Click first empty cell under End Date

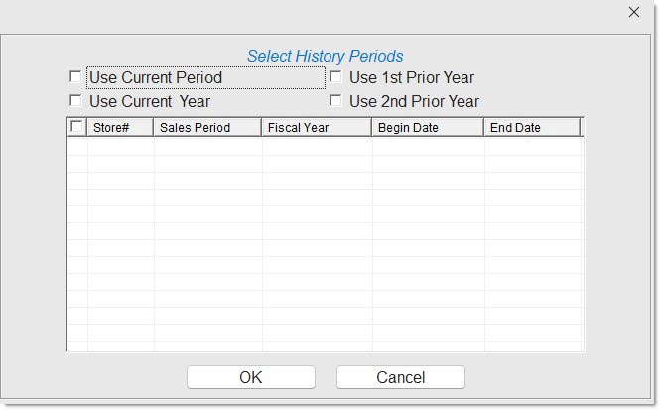tap(531, 146)
